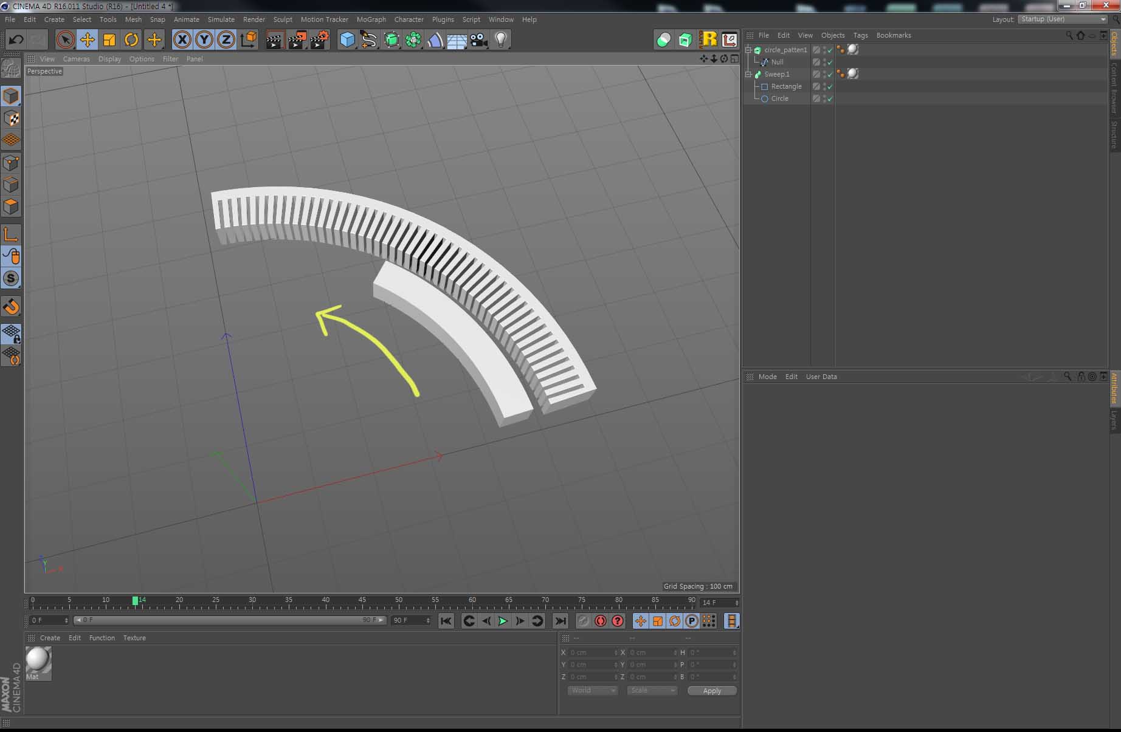
Task: Toggle Y axis lock
Action: click(x=204, y=40)
